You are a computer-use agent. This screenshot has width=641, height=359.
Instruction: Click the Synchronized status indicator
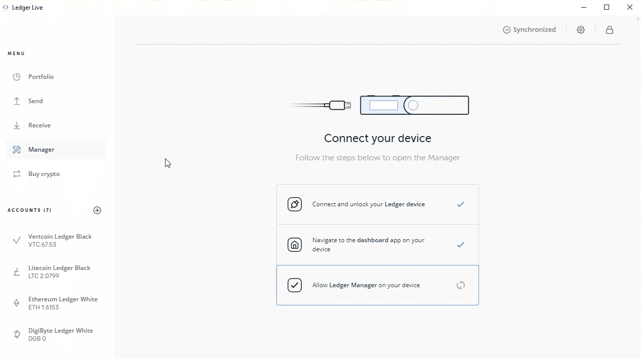pyautogui.click(x=529, y=30)
